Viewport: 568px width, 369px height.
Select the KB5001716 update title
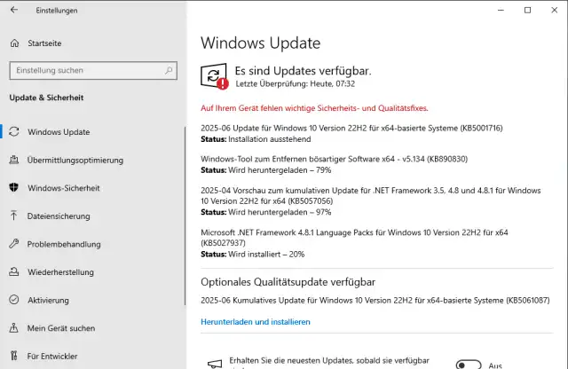point(351,128)
